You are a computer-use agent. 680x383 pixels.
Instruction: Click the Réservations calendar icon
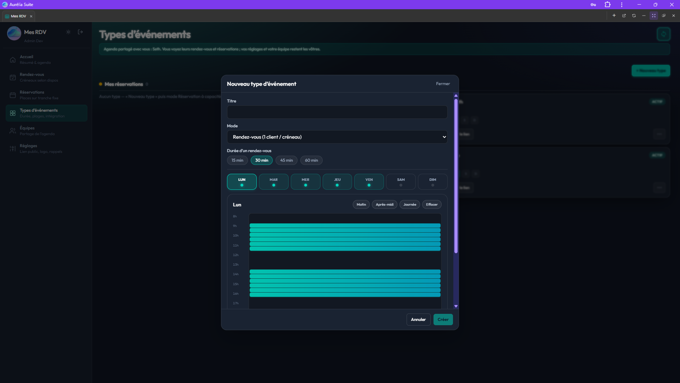[13, 95]
